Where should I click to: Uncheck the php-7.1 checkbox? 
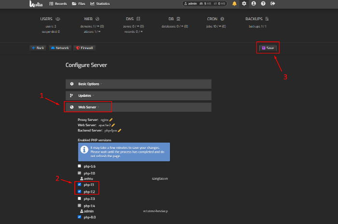(79, 184)
